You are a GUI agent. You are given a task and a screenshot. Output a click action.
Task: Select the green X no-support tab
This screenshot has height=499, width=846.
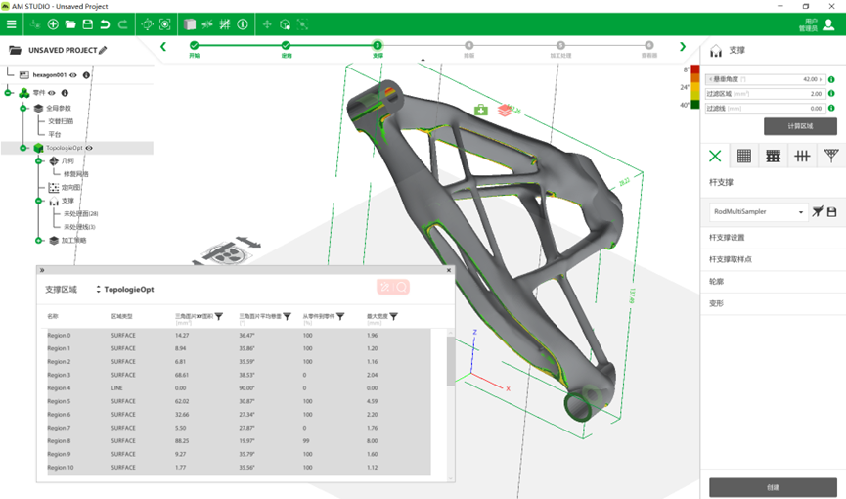tap(715, 157)
